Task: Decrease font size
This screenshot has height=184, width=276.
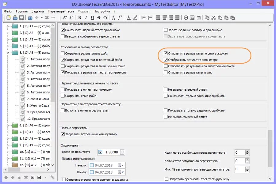Action: pyautogui.click(x=71, y=17)
